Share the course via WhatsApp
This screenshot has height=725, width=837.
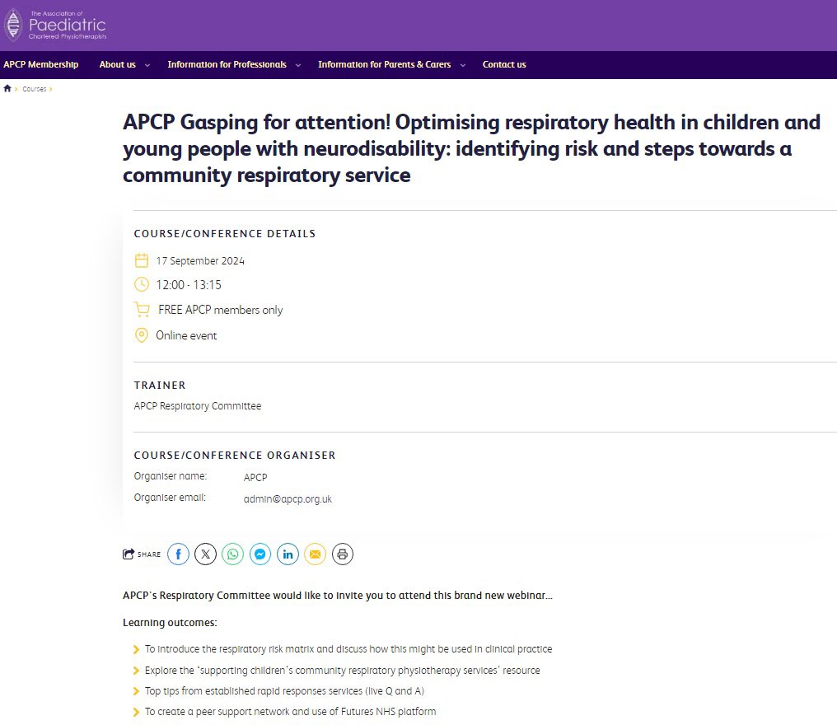pos(233,554)
